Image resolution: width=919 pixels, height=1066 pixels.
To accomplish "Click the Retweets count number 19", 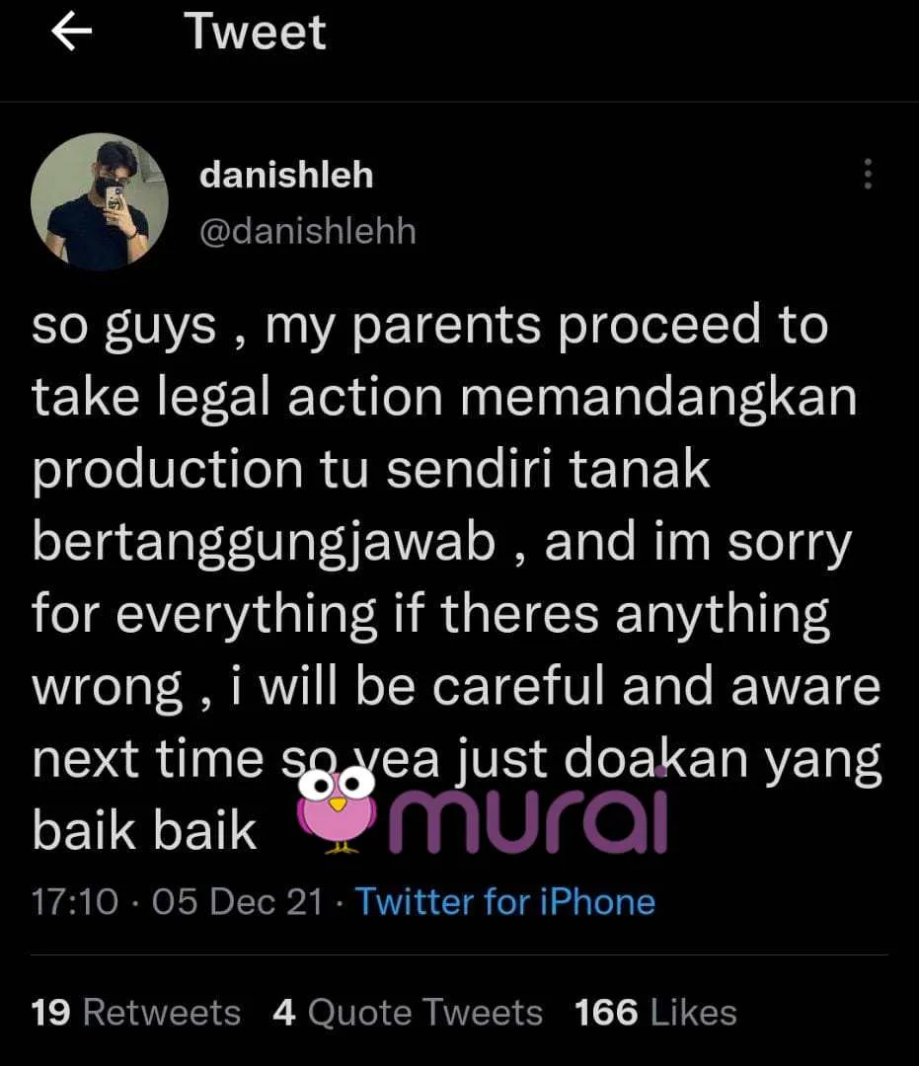I will coord(51,1013).
